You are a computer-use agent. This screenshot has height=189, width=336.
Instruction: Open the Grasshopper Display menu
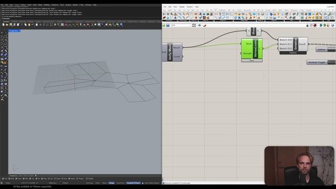(182, 7)
